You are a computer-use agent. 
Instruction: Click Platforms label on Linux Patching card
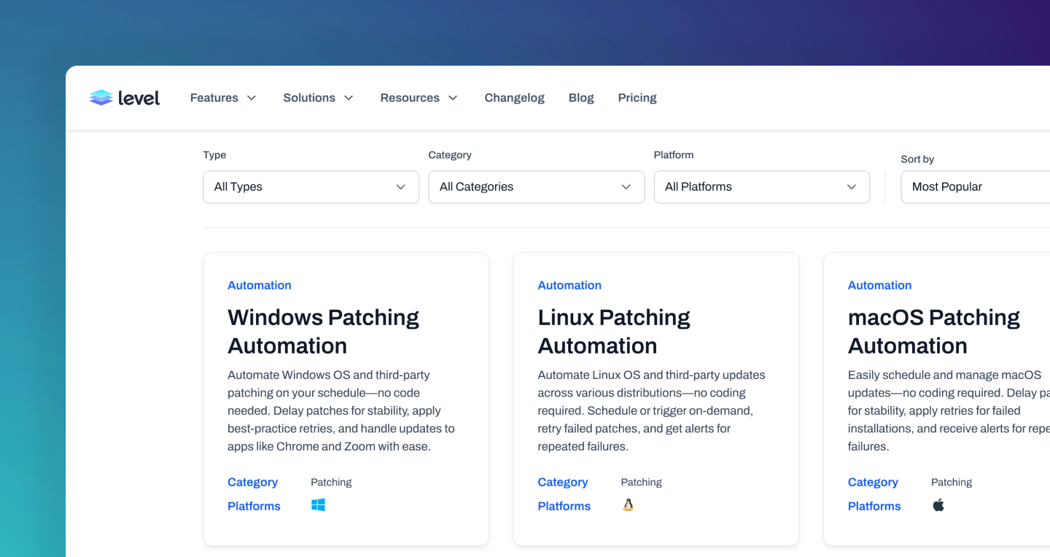click(564, 506)
